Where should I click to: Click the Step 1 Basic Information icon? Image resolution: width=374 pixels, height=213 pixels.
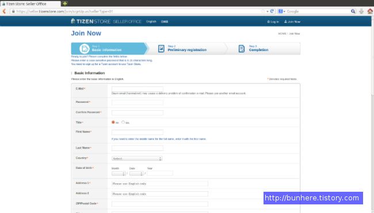[84, 49]
